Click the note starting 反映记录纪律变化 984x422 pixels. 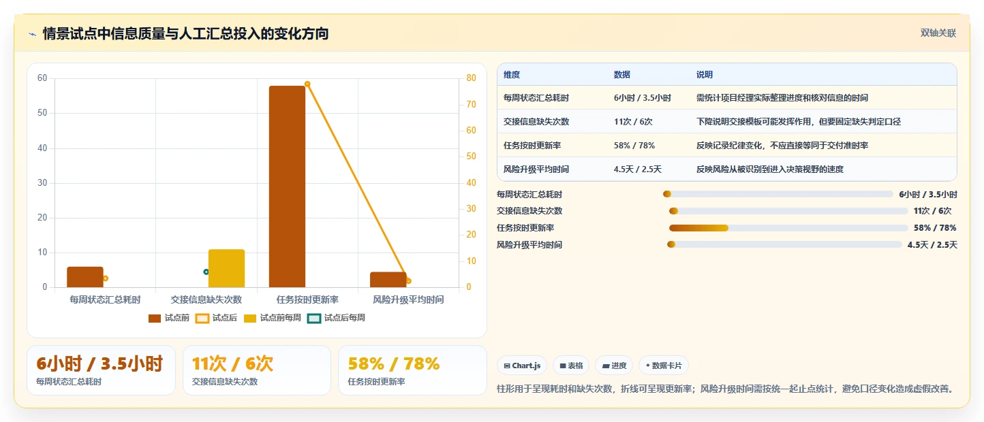pos(782,146)
